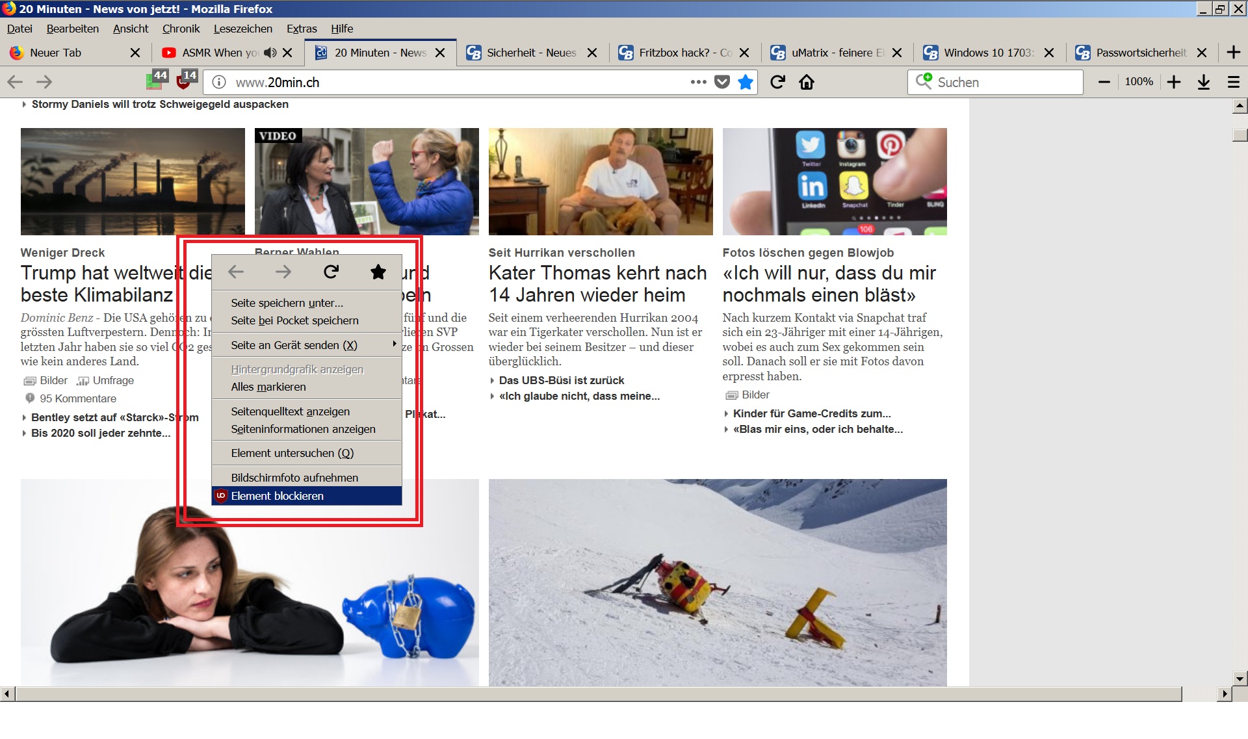The height and width of the screenshot is (739, 1248).
Task: Click zoom out minus button
Action: coord(1104,82)
